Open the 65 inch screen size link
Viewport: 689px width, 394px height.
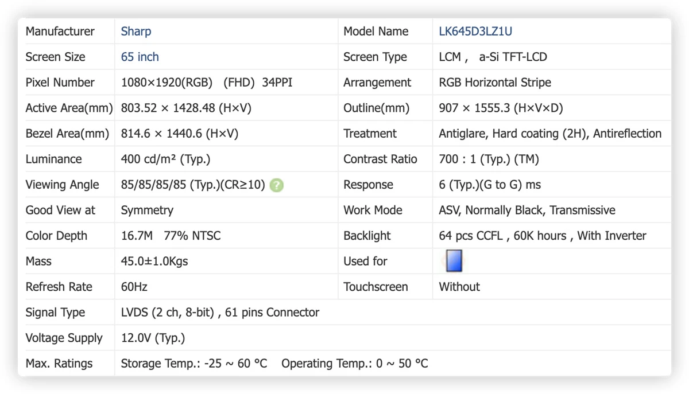[140, 57]
